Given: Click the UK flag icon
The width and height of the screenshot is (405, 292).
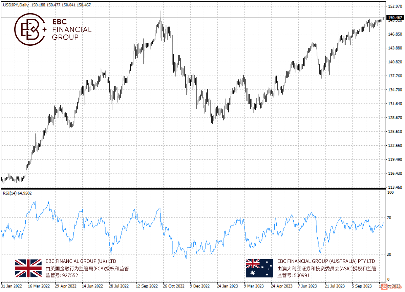Looking at the screenshot, I should (x=28, y=268).
